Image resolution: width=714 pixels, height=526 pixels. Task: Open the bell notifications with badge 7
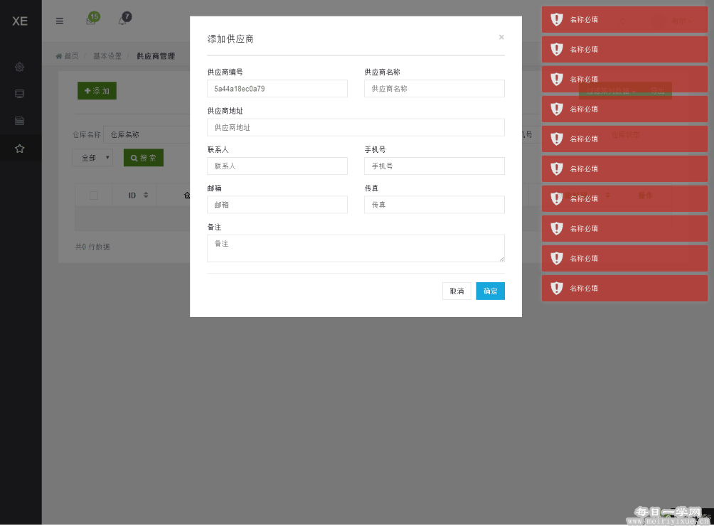[122, 21]
